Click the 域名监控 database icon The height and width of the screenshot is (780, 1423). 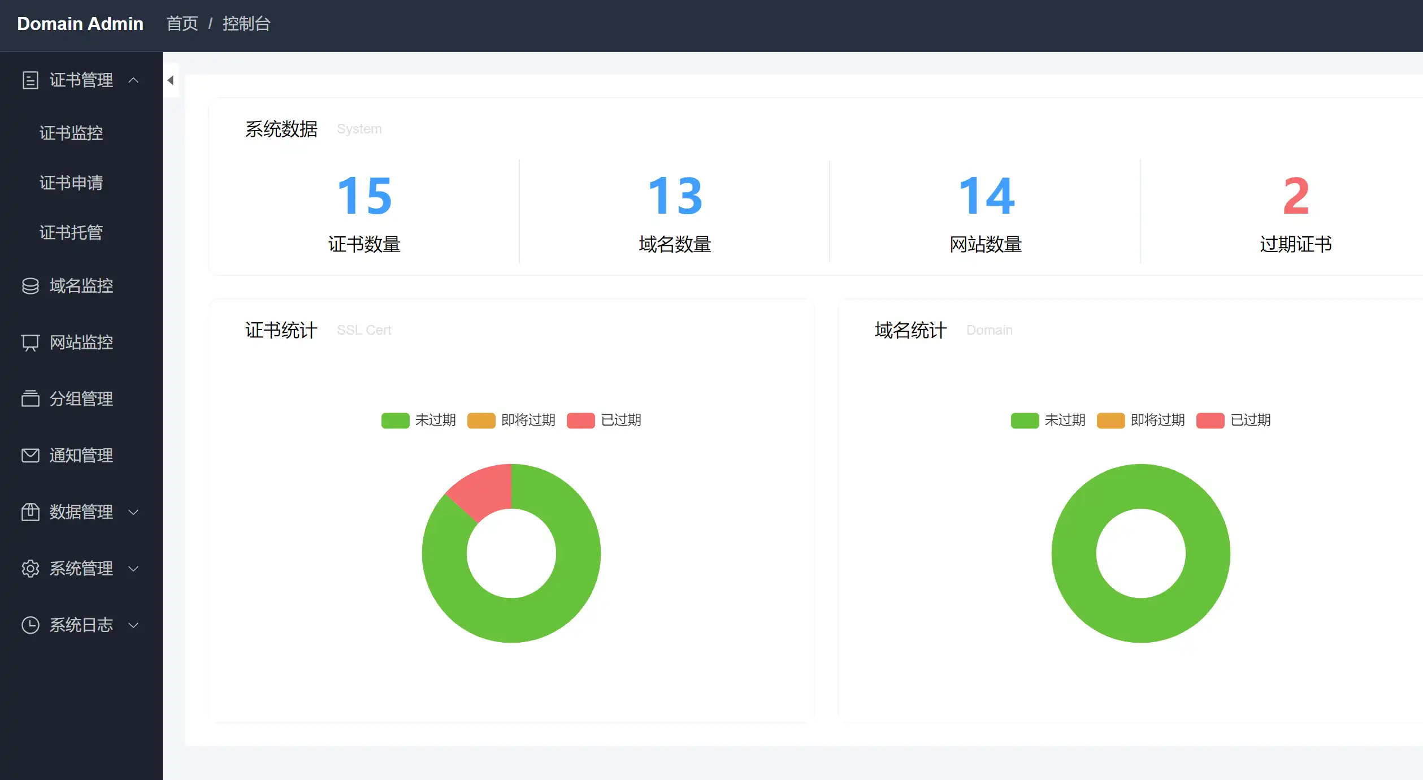(x=30, y=286)
